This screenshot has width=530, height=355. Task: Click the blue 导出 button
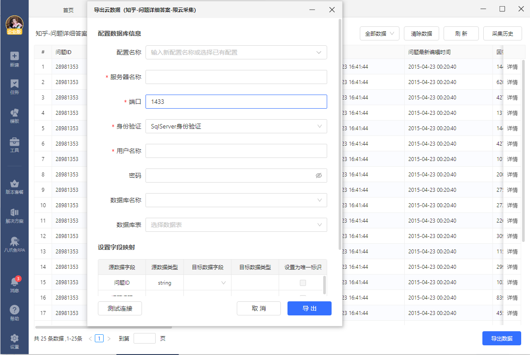pyautogui.click(x=310, y=308)
